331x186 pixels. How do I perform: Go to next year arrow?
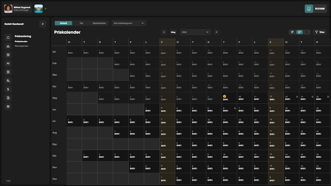click(x=216, y=32)
